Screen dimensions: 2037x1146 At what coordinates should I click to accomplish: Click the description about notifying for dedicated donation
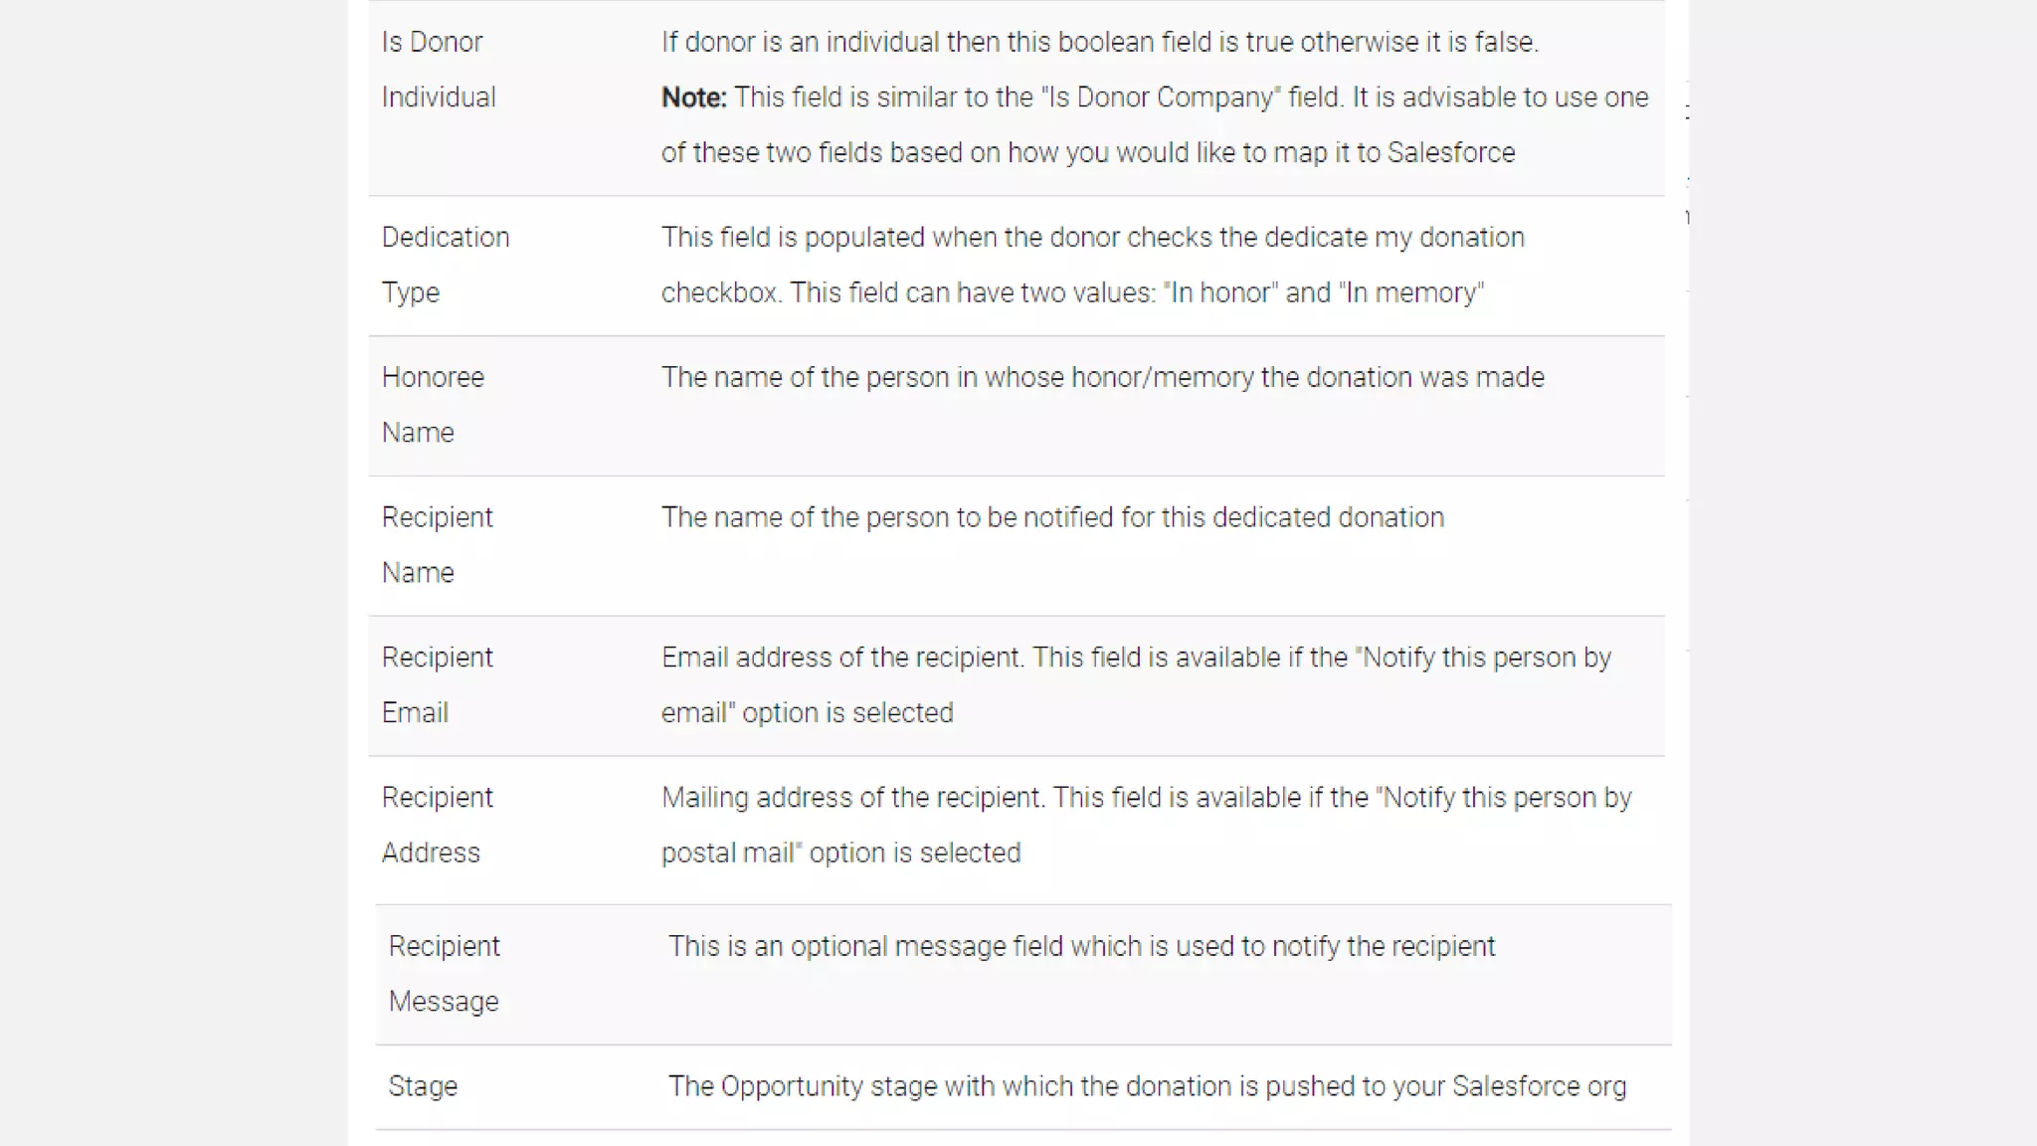[1052, 517]
